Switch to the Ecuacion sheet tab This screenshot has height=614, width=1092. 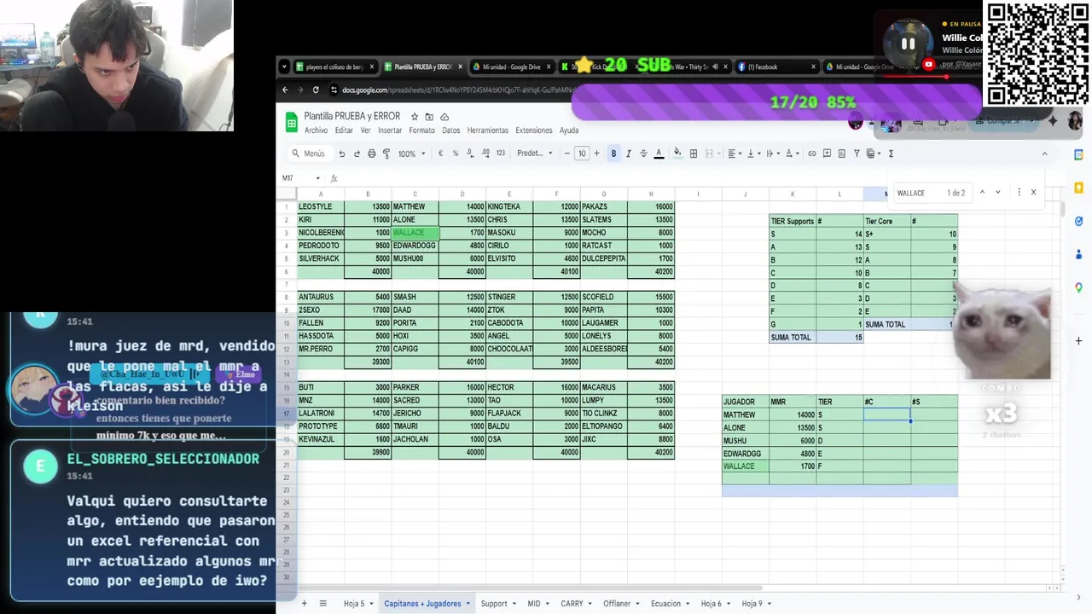click(x=665, y=604)
